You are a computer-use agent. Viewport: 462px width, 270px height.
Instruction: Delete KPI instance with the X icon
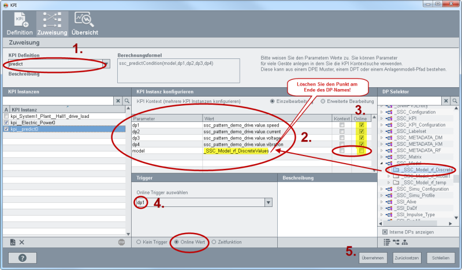coord(22,242)
